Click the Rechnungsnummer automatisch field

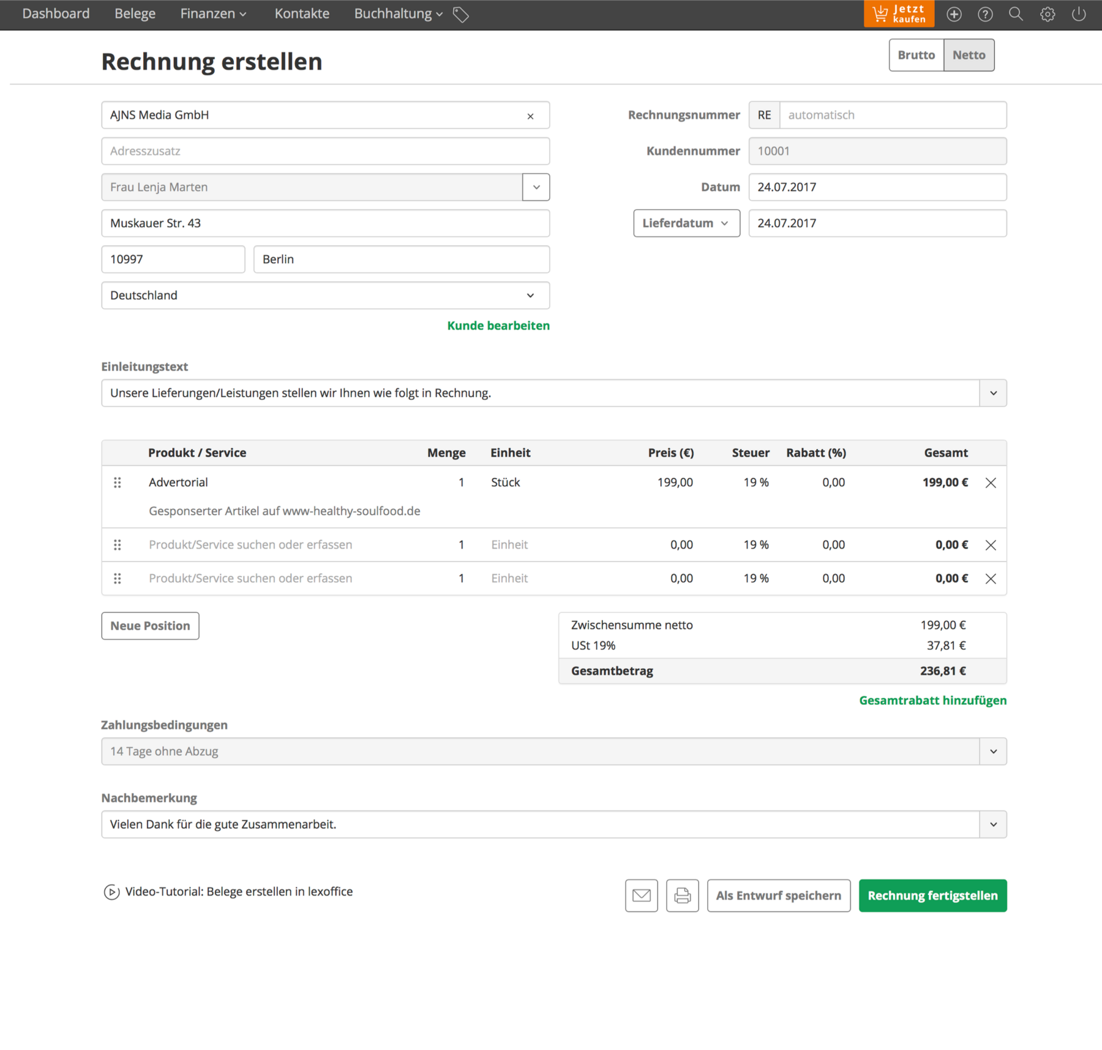893,115
